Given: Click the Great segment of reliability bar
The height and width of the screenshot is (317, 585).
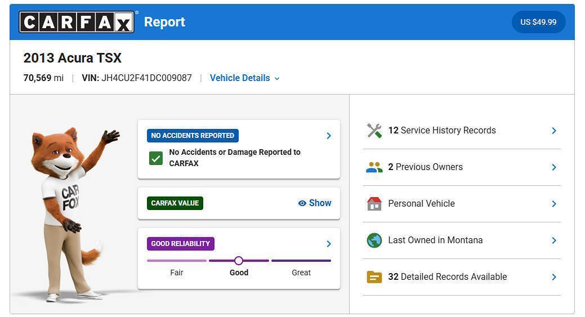Looking at the screenshot, I should (301, 261).
